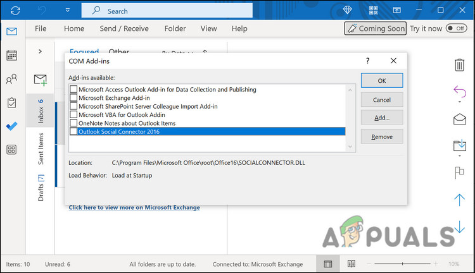Screen dimensions: 475x273
Task: Click the Follow Up flag icon
Action: (x=459, y=173)
